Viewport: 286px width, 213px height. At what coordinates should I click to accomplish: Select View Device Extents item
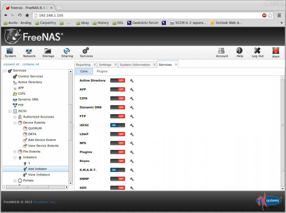(x=43, y=146)
